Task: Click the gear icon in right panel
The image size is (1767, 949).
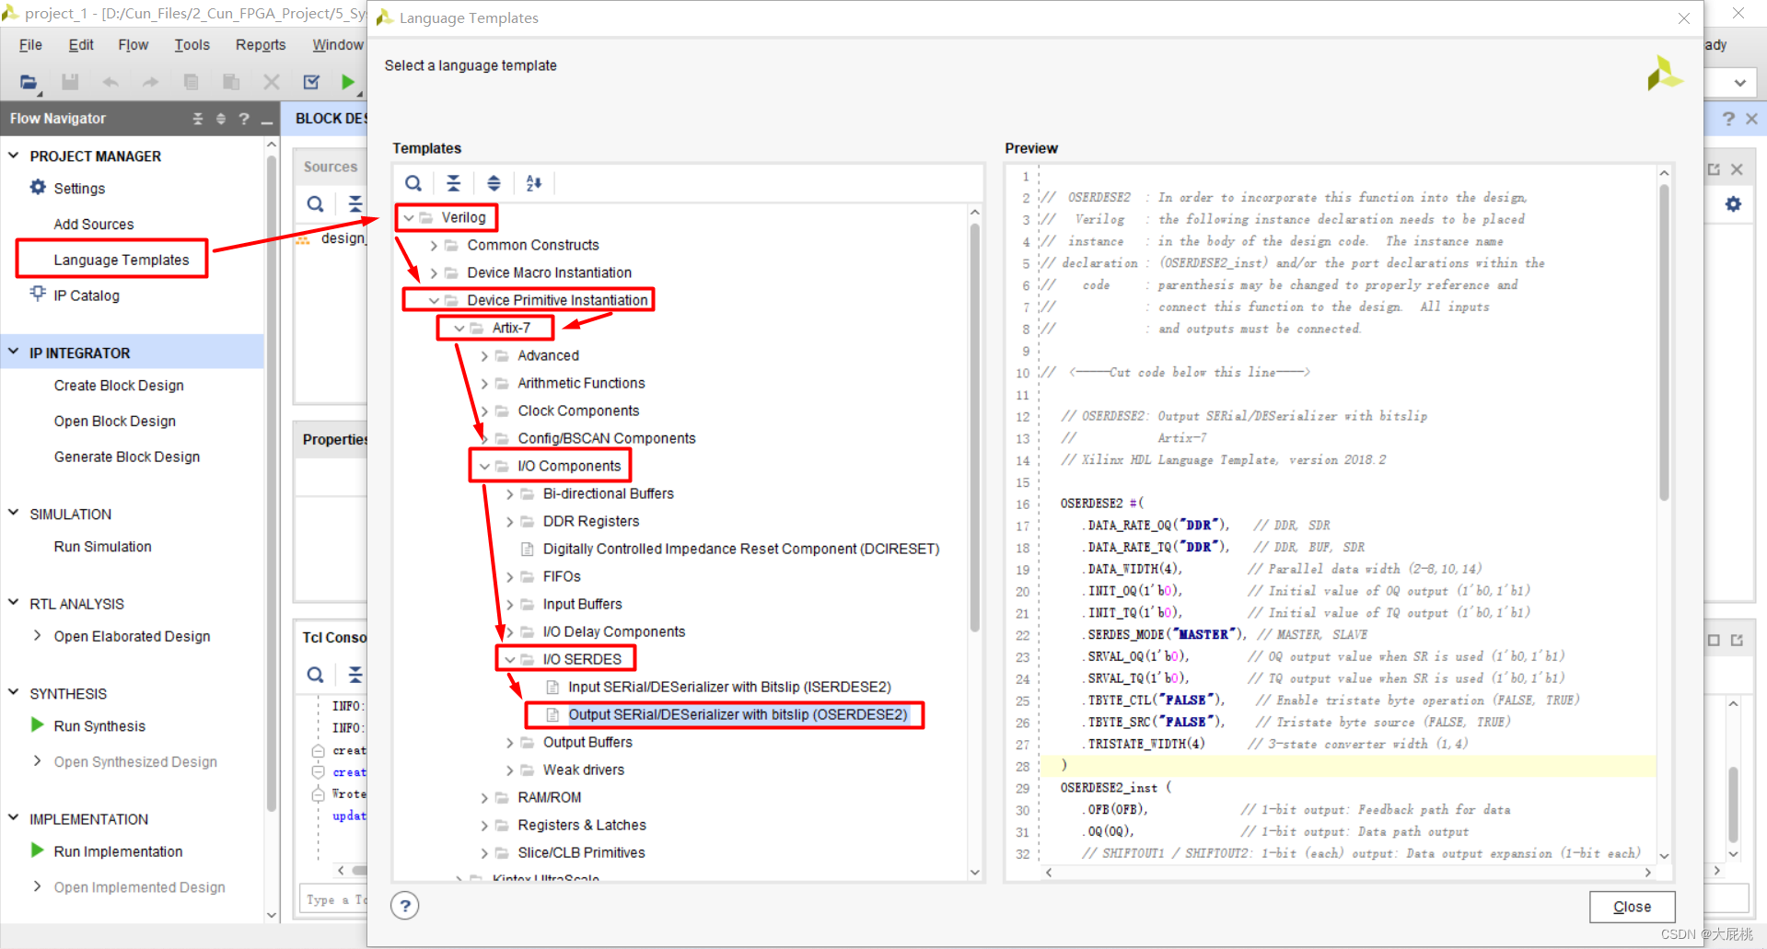Action: click(x=1733, y=204)
